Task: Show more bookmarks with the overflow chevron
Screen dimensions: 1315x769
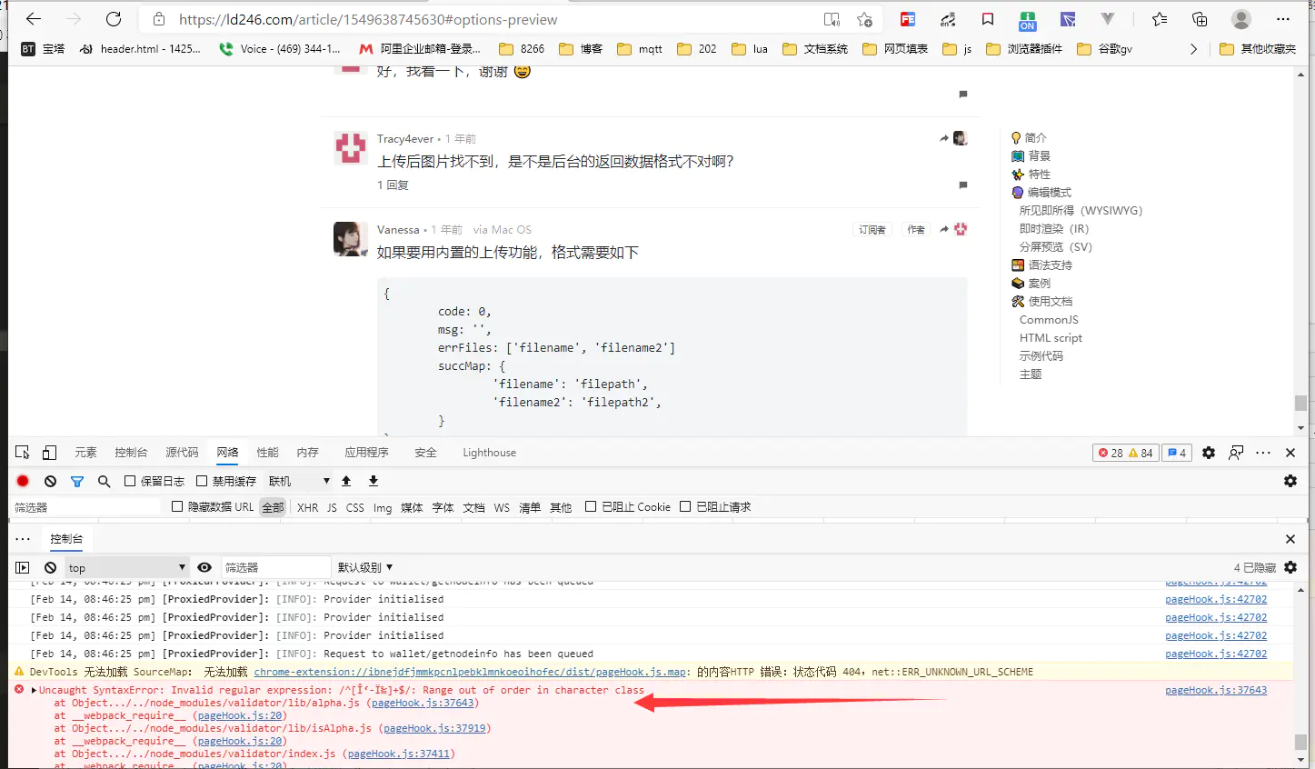Action: click(x=1193, y=49)
